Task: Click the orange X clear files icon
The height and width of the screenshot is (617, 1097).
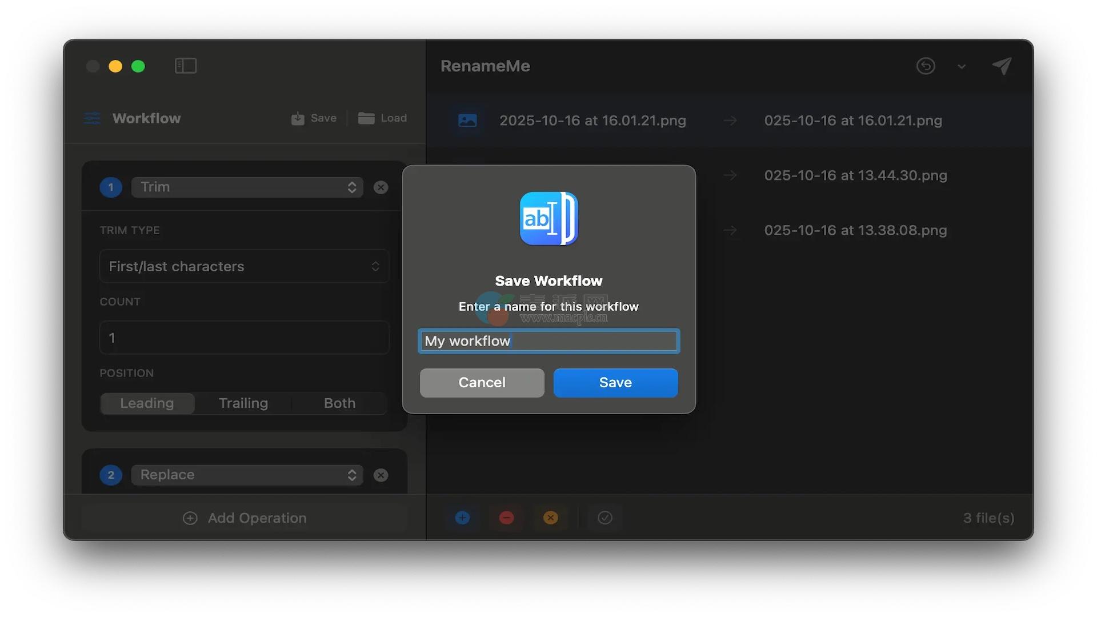Action: pos(550,518)
